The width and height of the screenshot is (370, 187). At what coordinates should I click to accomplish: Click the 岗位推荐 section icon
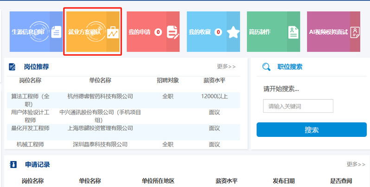12,67
